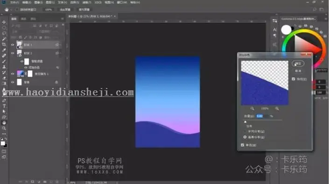This screenshot has width=329, height=184.
Task: Select the Zoom magnifier tool in toolbar
Action: [x=4, y=128]
